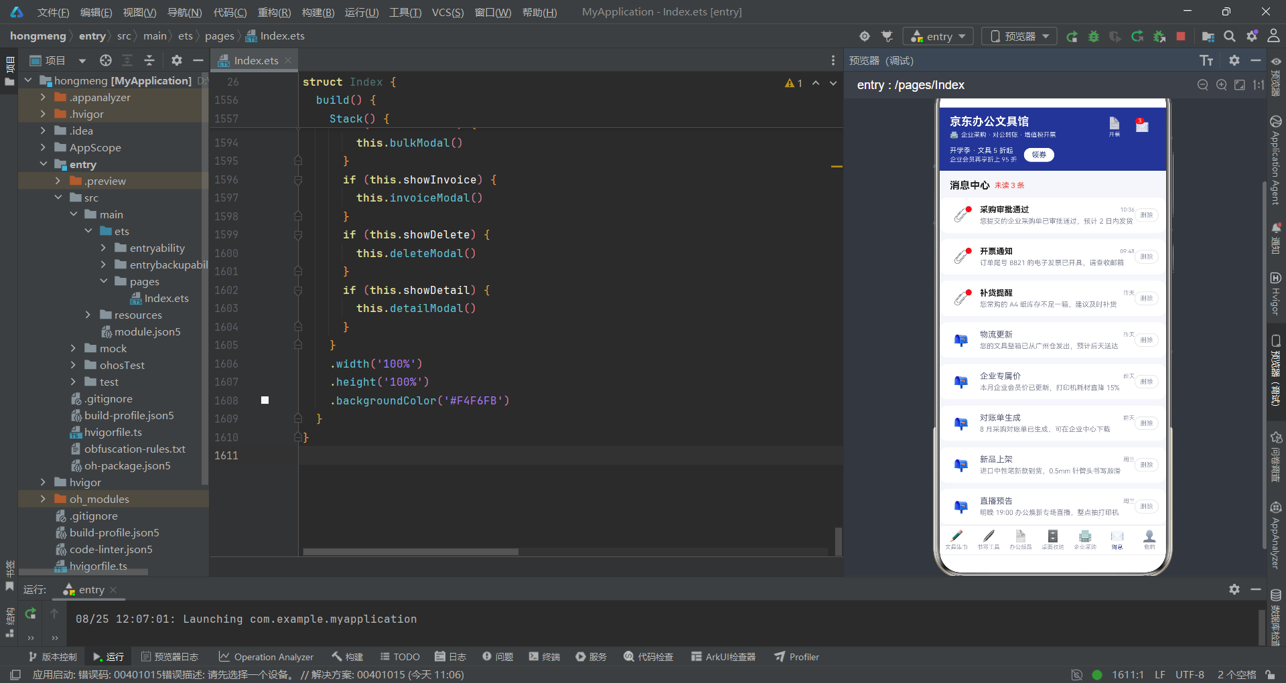The width and height of the screenshot is (1286, 683).
Task: Expand all in project panel
Action: pyautogui.click(x=127, y=60)
